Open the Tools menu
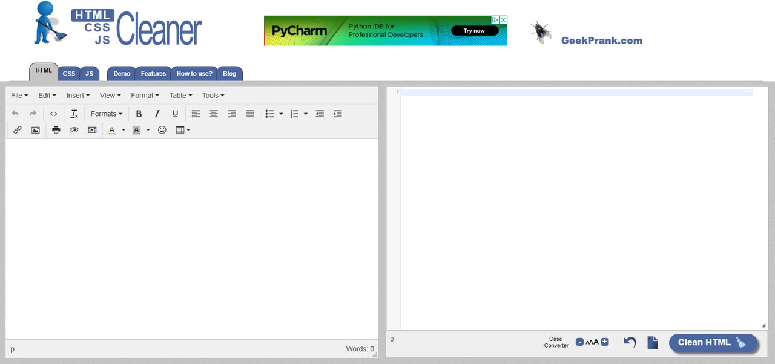The height and width of the screenshot is (364, 775). (x=213, y=96)
